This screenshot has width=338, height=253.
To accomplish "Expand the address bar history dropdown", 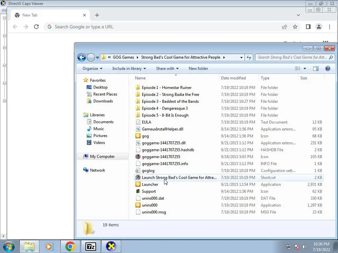I will pyautogui.click(x=241, y=57).
